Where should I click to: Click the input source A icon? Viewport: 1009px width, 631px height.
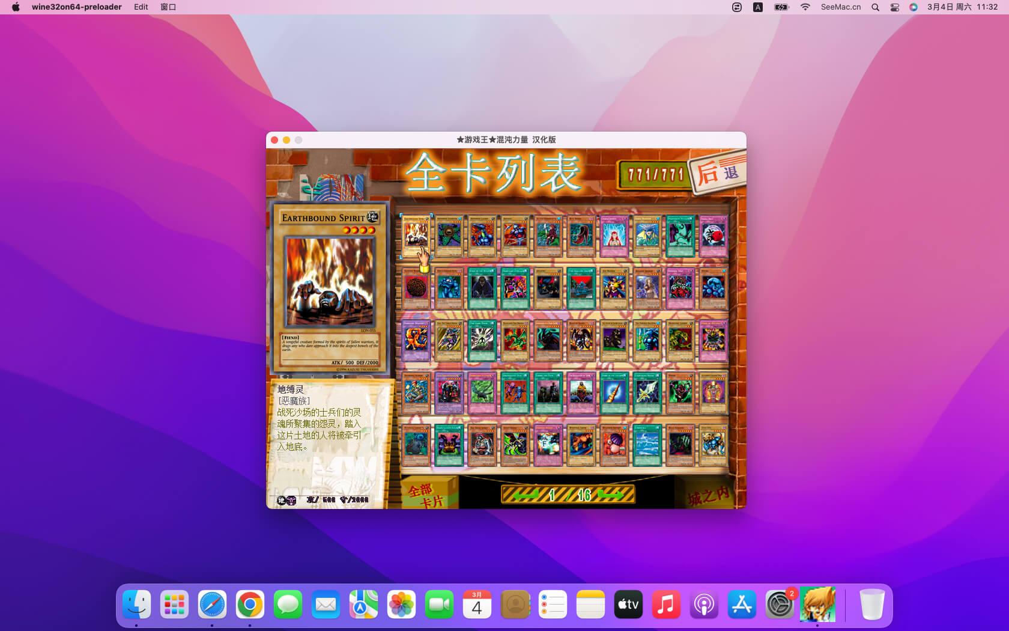pyautogui.click(x=758, y=7)
